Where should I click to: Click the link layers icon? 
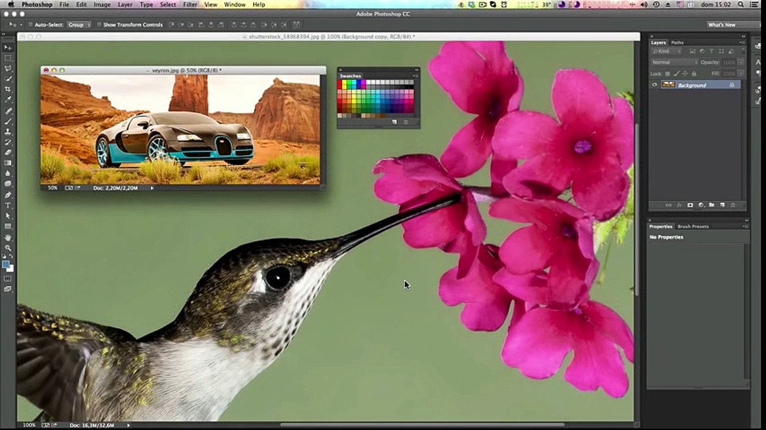tap(669, 205)
